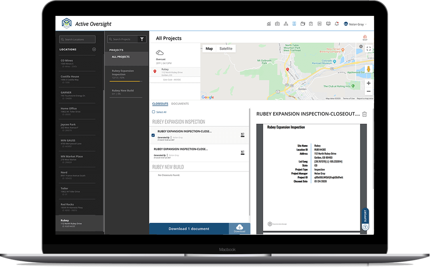430x268 pixels.
Task: Open the folders icon in top navigation
Action: click(x=303, y=24)
